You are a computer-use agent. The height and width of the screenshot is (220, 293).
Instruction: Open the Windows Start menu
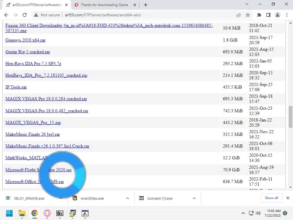pos(9,213)
